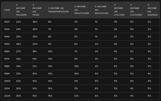Click the % Income on Healthcare header
This screenshot has width=161, height=101.
[82, 10]
